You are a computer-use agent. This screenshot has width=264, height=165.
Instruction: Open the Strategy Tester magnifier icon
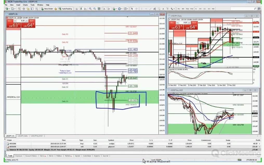click(37, 9)
